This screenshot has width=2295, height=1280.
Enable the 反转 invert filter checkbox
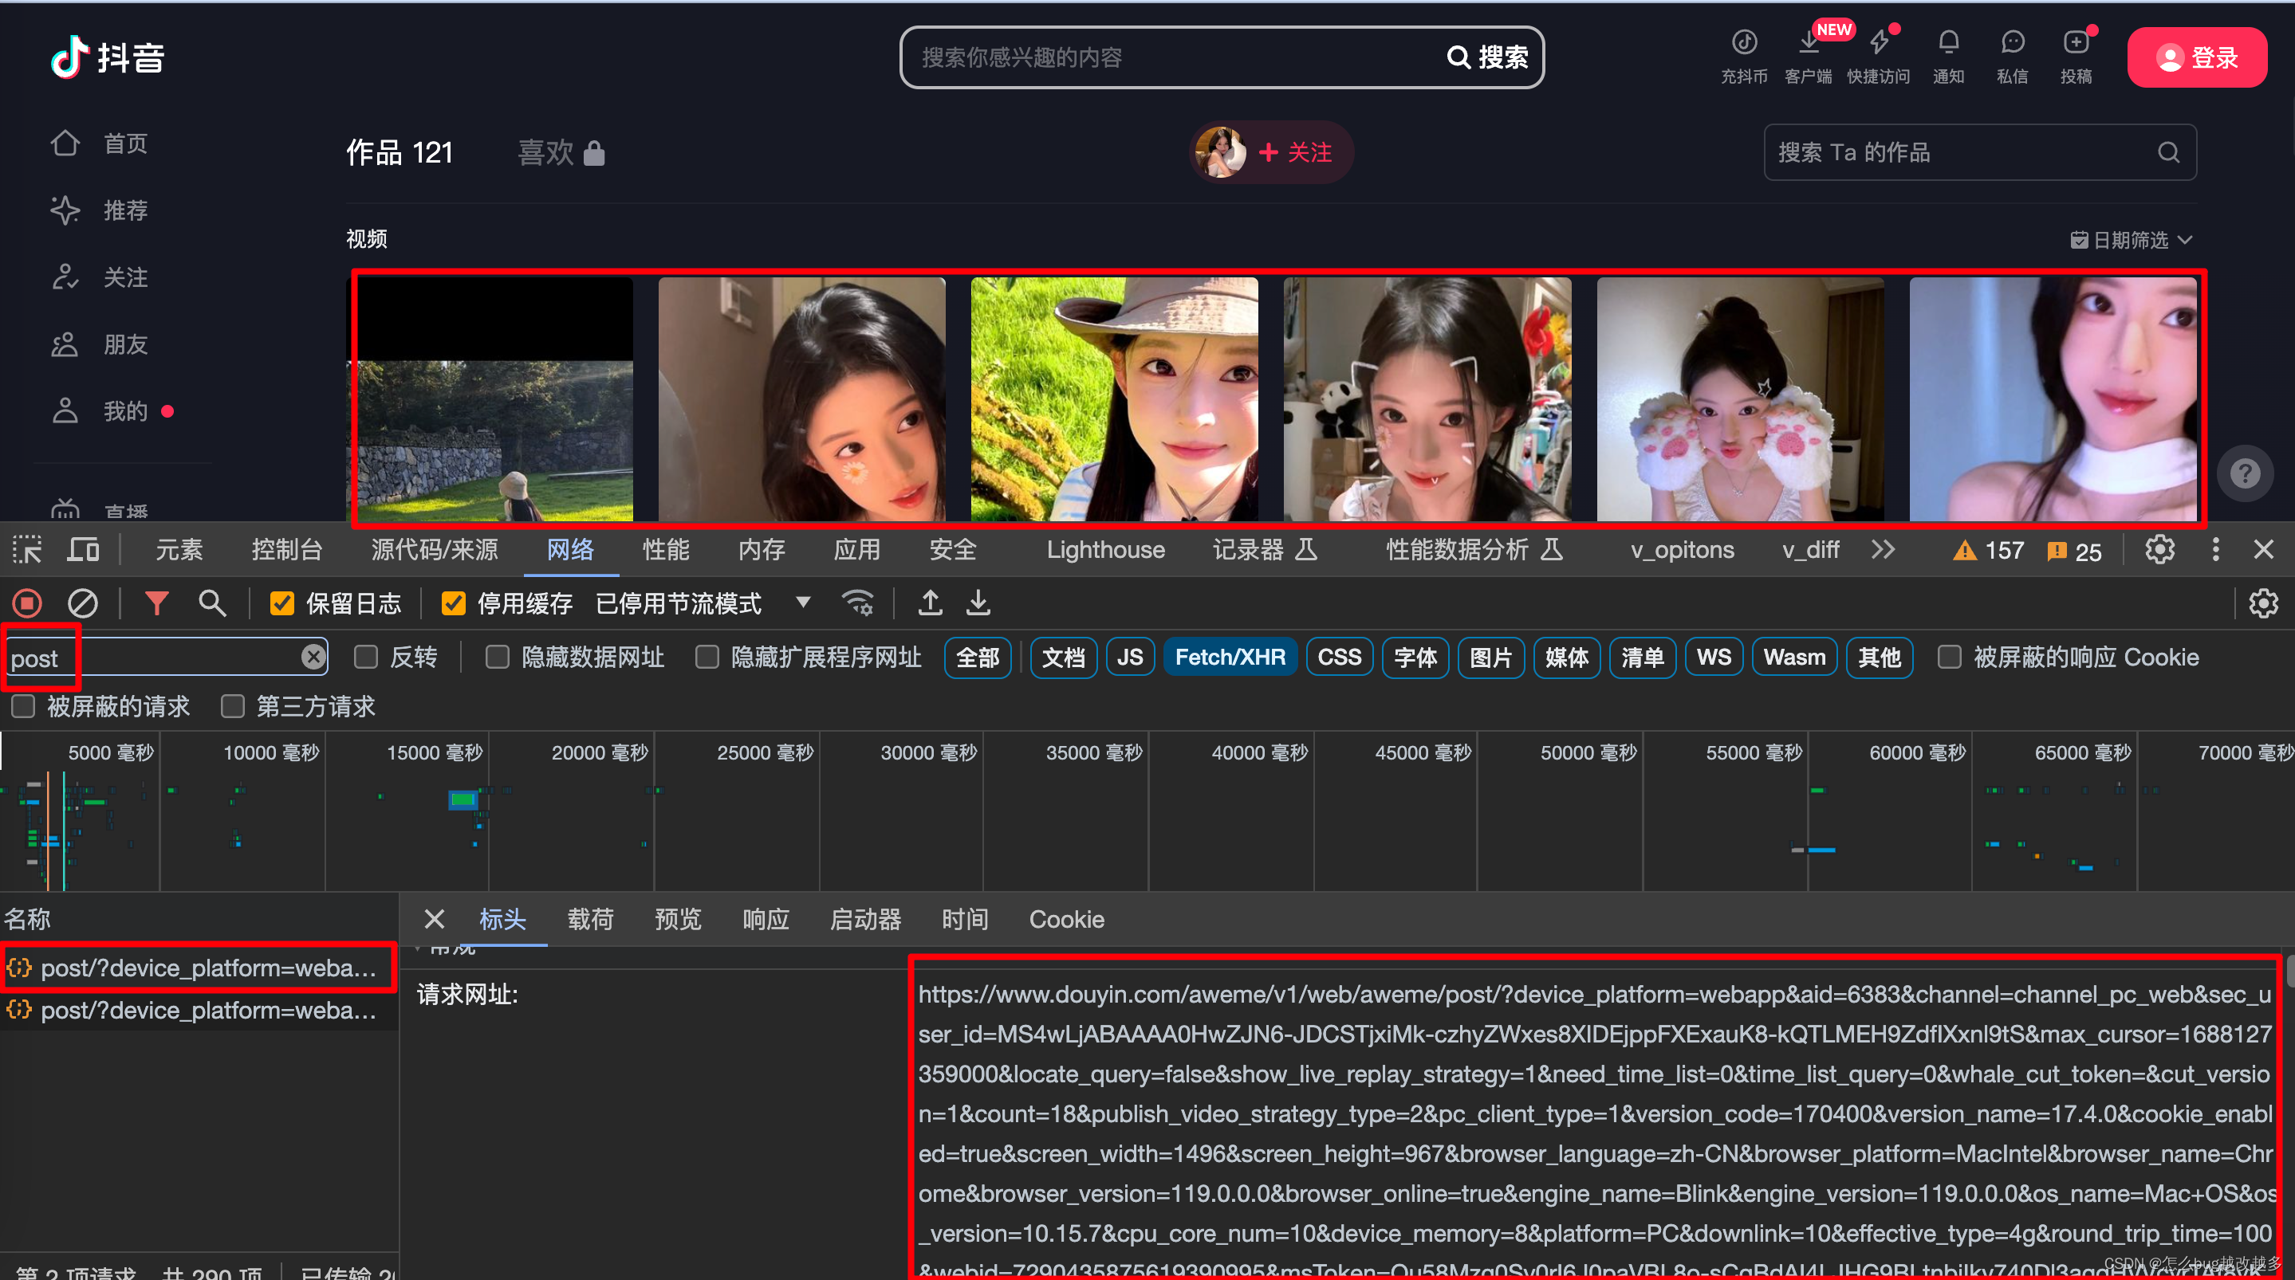coord(366,658)
